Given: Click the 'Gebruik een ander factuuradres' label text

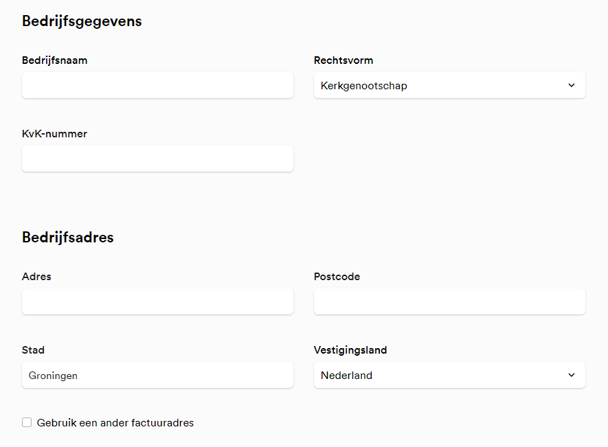Looking at the screenshot, I should click(115, 423).
